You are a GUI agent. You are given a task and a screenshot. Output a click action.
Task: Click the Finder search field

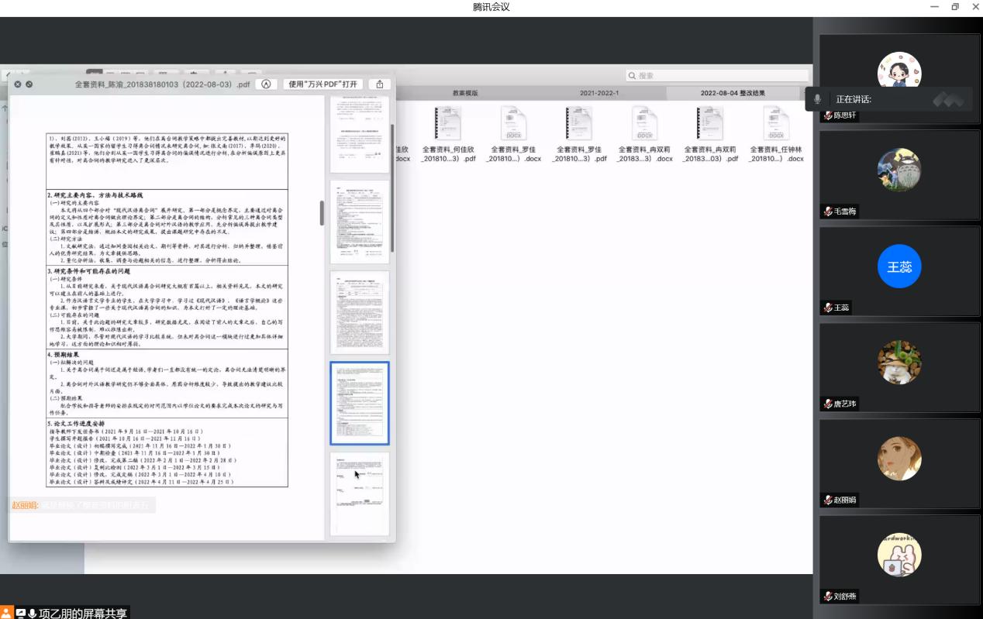coord(717,76)
